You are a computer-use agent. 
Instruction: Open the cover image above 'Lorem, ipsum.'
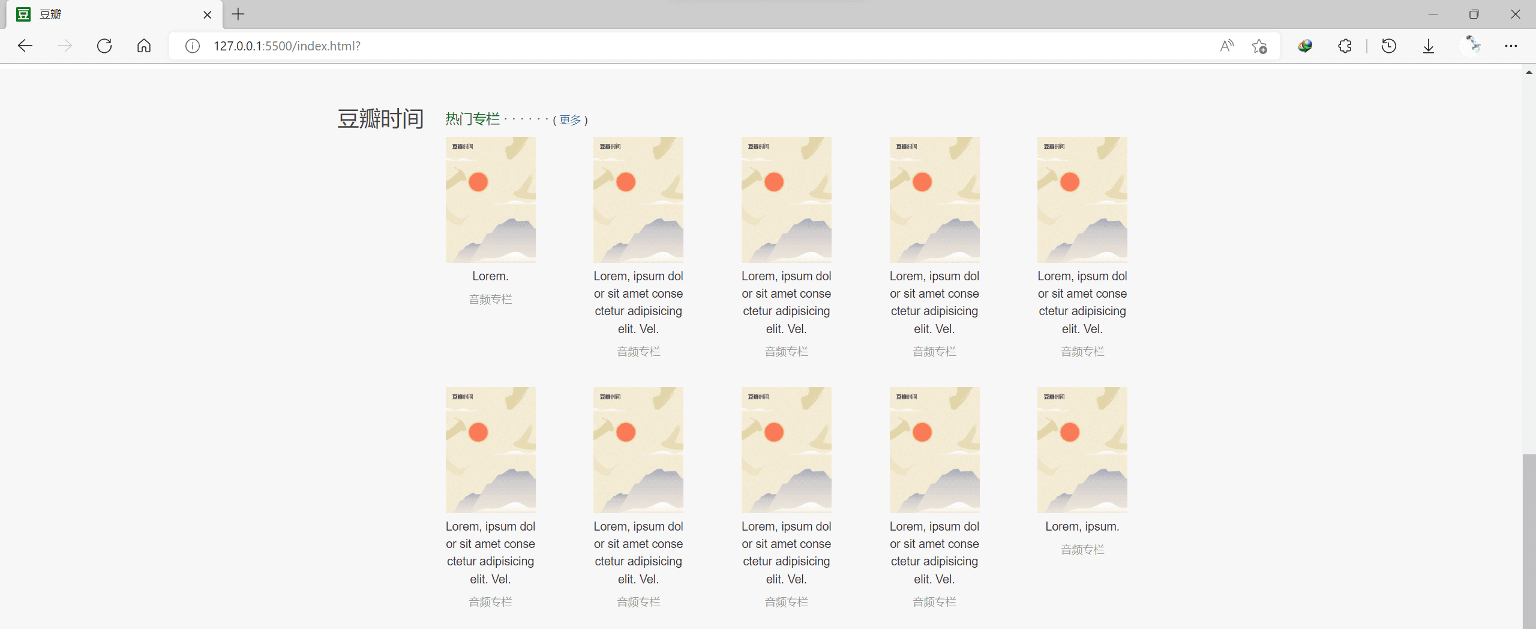1082,450
